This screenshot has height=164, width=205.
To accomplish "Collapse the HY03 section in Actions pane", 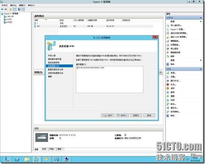I will tap(201, 18).
